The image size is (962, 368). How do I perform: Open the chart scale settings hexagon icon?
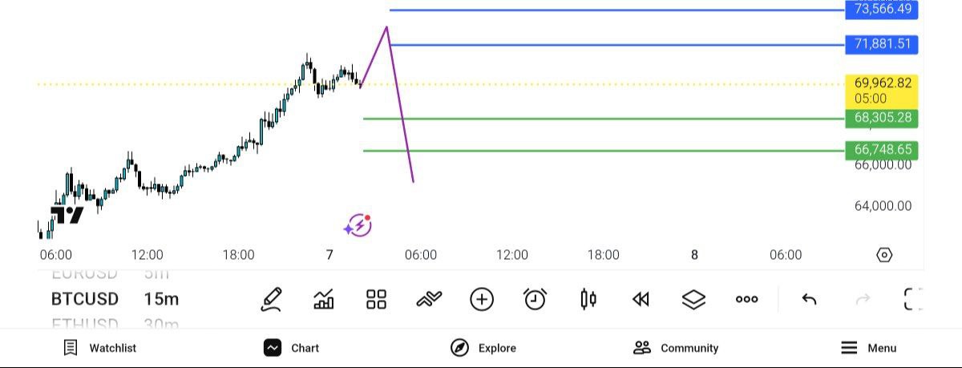tap(884, 255)
